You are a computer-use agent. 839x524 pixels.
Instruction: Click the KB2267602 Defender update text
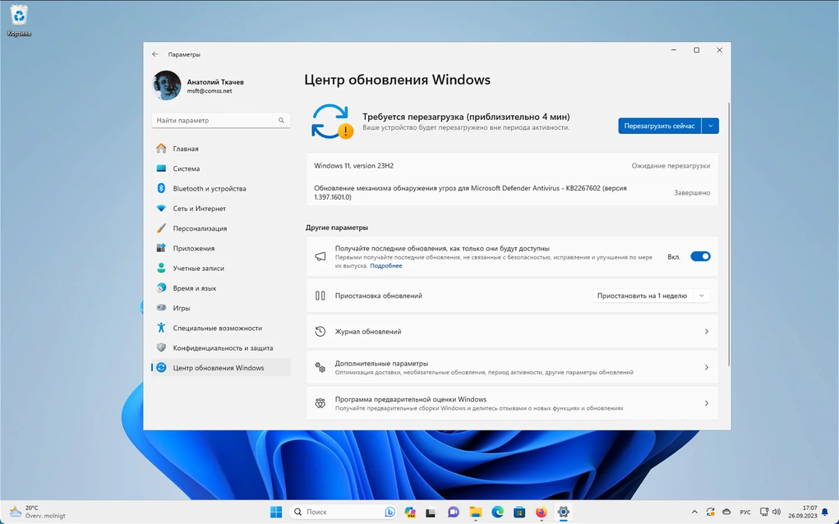tap(471, 193)
